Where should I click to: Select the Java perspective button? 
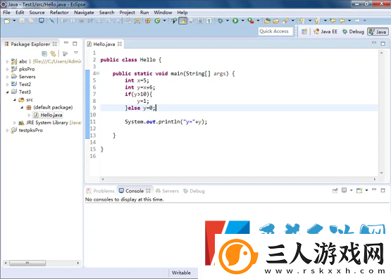coord(378,32)
